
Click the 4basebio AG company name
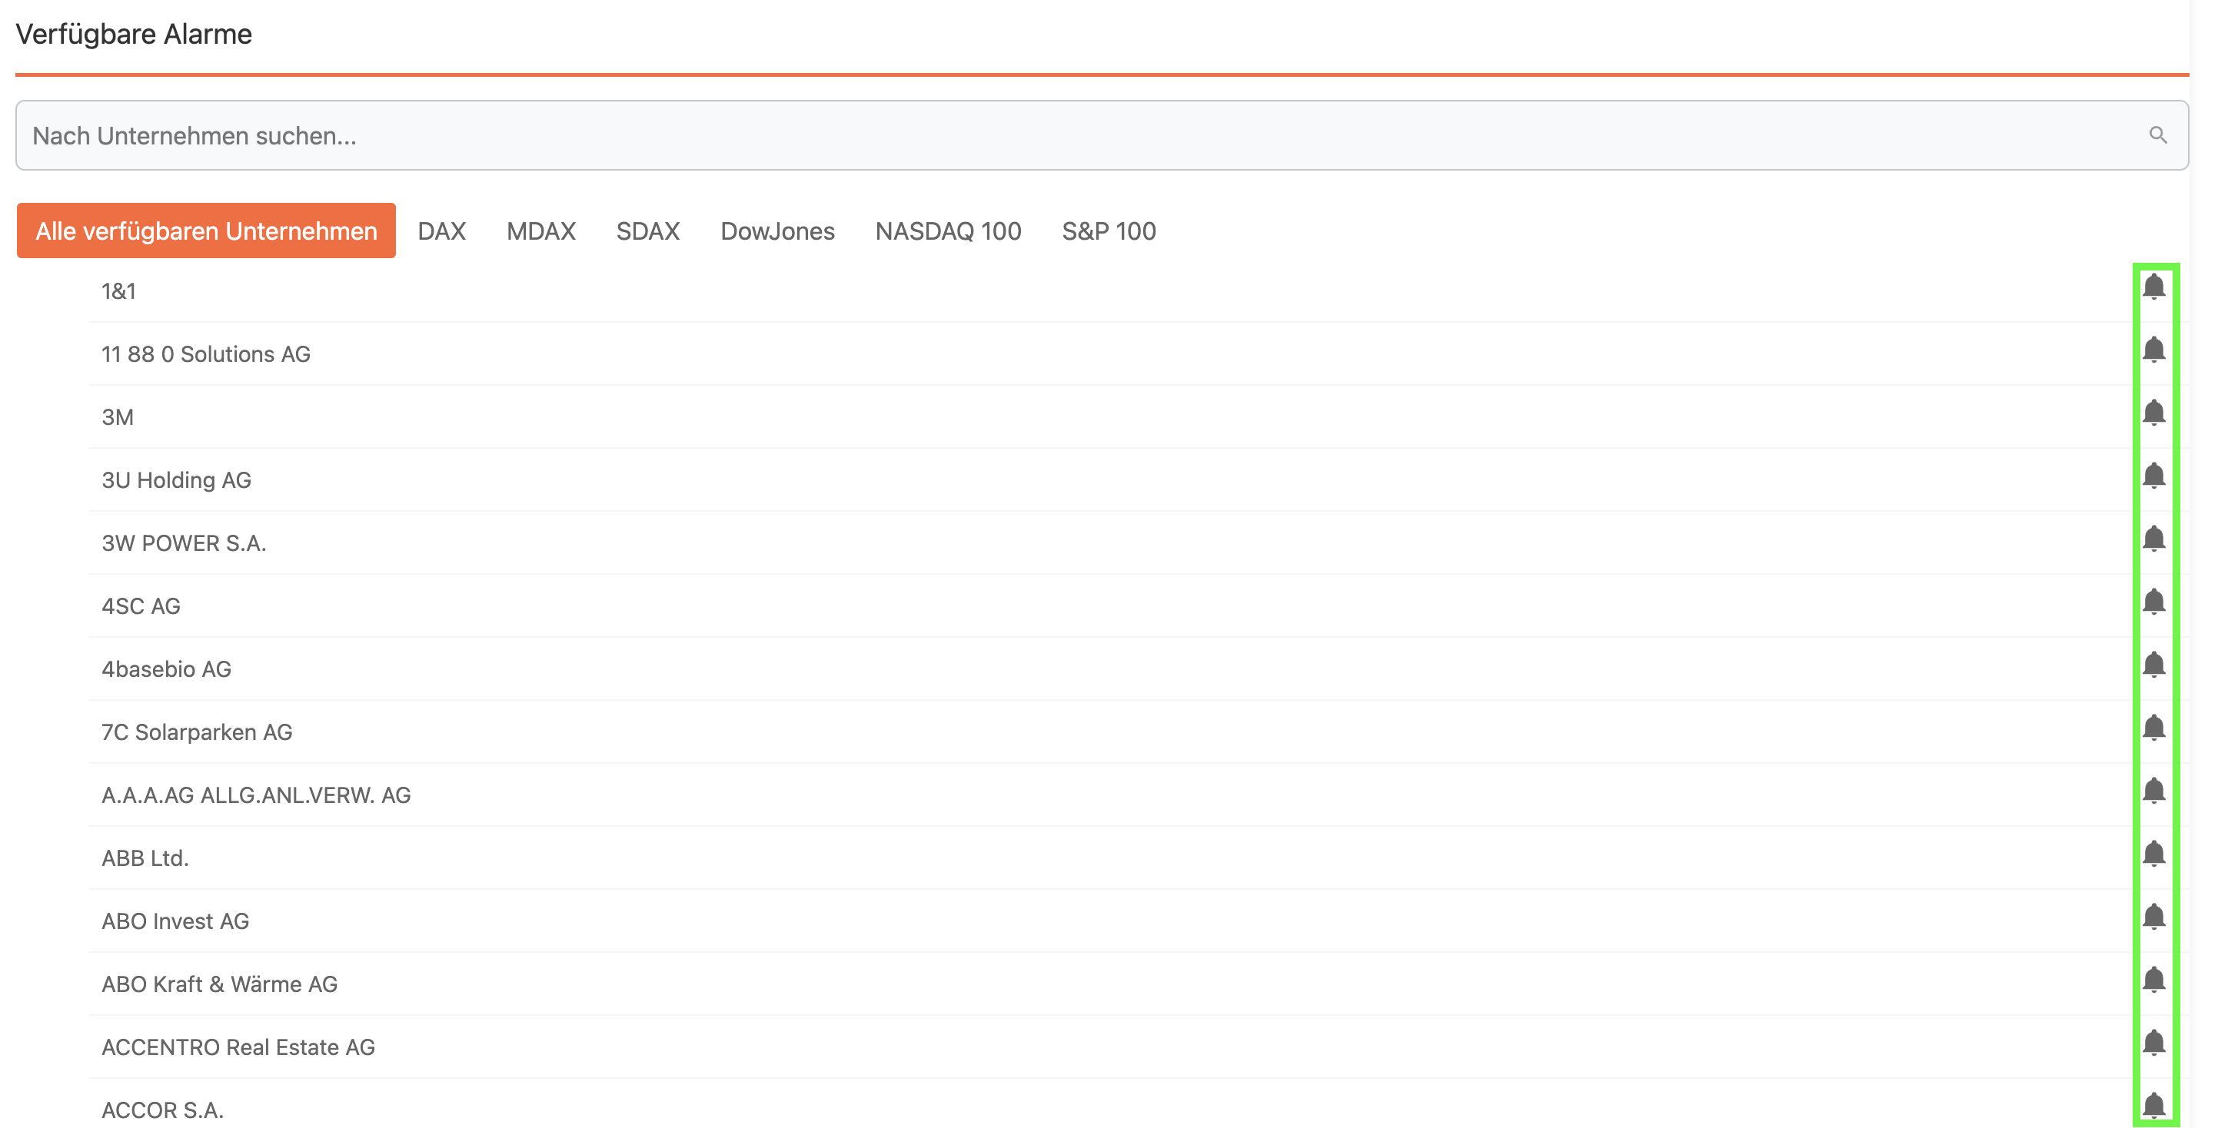pos(166,670)
